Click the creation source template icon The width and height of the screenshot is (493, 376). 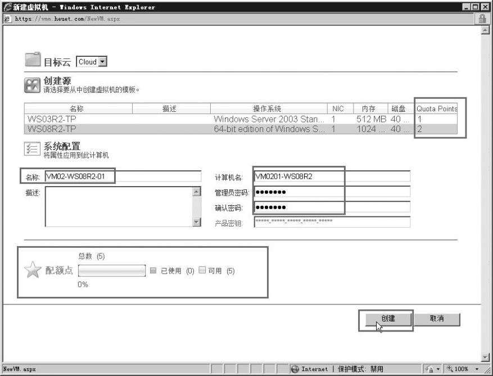tap(33, 85)
